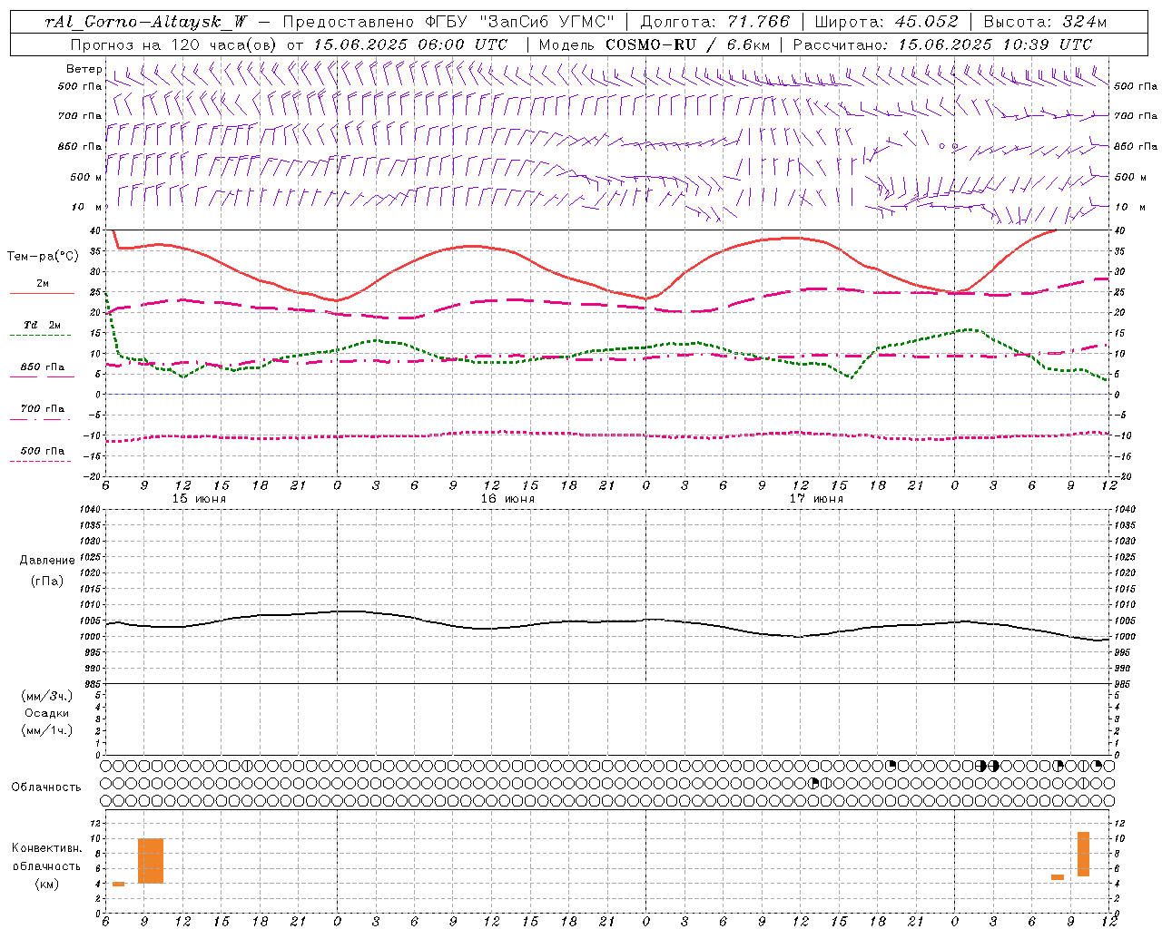Click the Давление pressure panel label
Image resolution: width=1162 pixels, height=929 pixels.
tap(47, 561)
